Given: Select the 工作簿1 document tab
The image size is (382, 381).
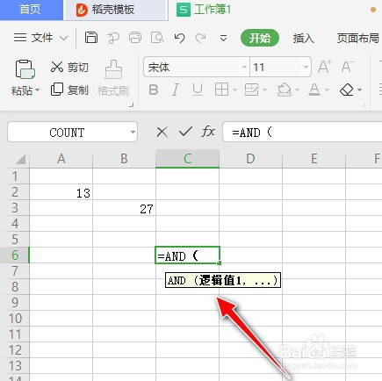Looking at the screenshot, I should tap(204, 10).
